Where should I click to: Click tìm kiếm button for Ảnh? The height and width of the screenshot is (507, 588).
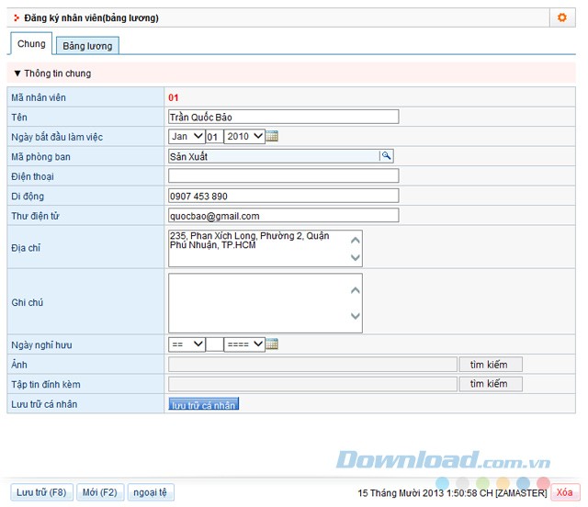click(490, 365)
